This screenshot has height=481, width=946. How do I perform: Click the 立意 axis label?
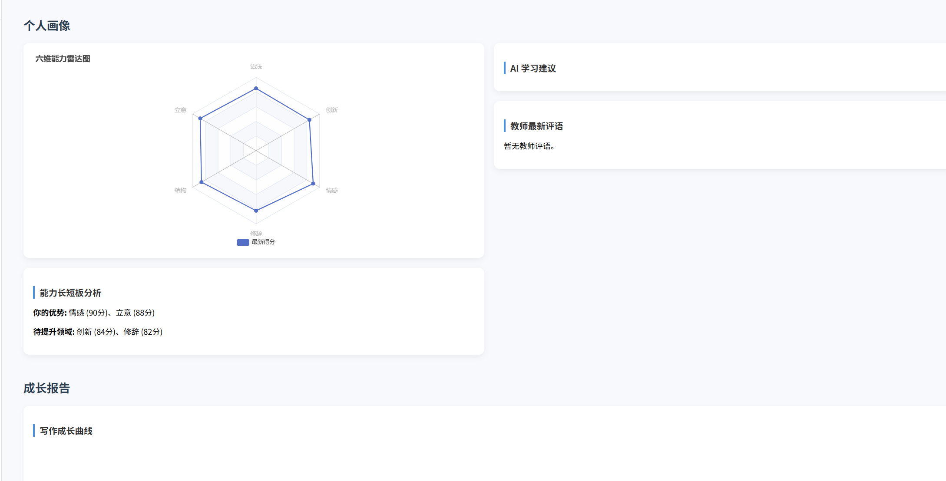180,110
